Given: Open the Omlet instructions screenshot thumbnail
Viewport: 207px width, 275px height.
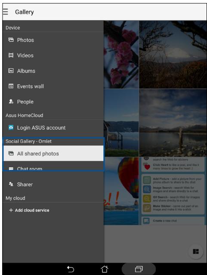Looking at the screenshot, I should 173,191.
